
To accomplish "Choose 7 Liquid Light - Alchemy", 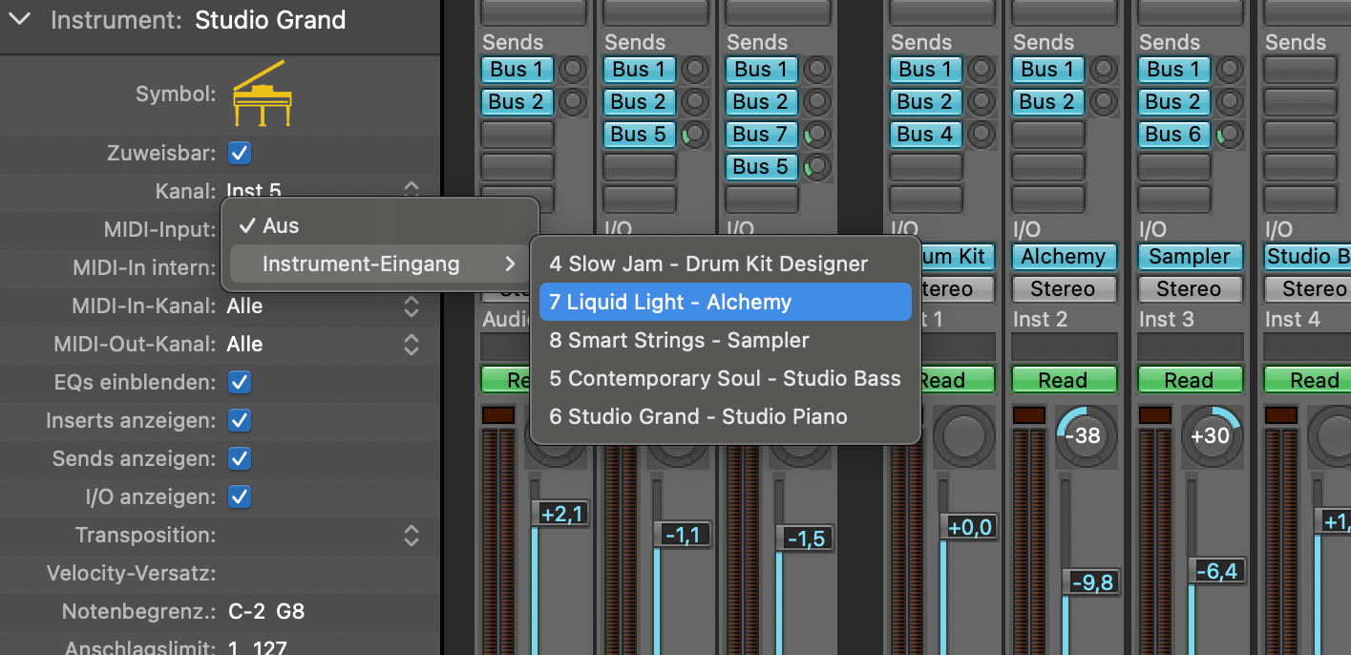I will tap(725, 302).
